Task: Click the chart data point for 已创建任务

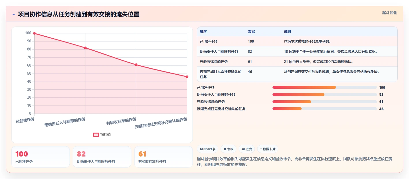Action: [34, 33]
